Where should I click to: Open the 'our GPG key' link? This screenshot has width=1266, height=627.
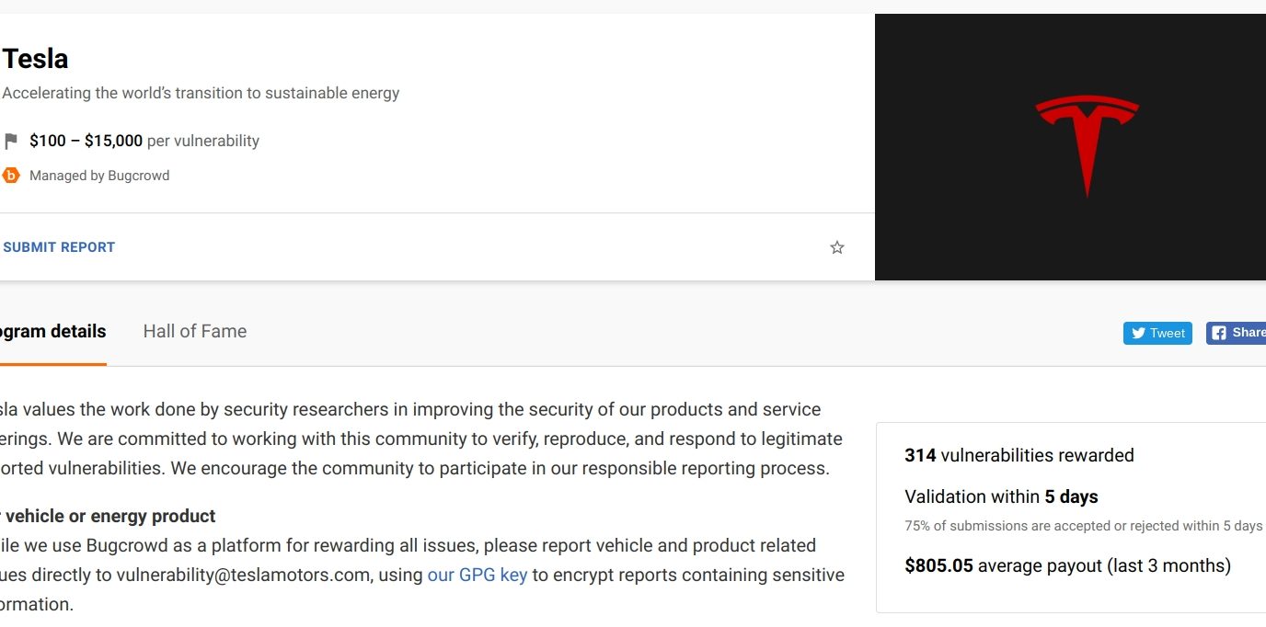point(478,576)
